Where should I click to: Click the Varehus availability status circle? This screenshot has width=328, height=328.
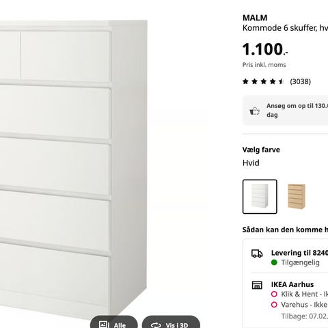tap(274, 305)
